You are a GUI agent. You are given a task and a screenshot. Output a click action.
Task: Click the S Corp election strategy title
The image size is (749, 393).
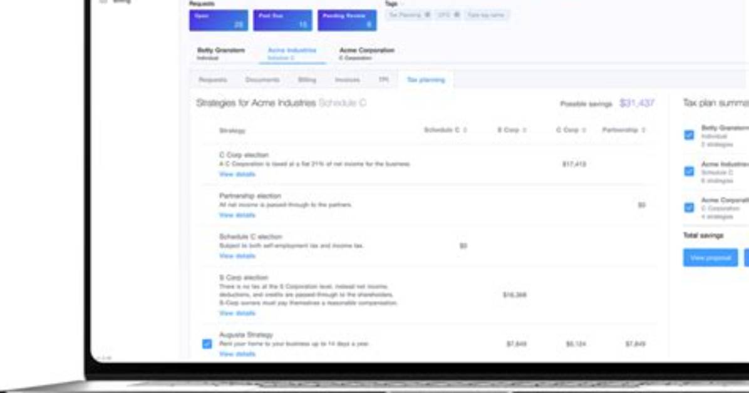click(x=244, y=277)
